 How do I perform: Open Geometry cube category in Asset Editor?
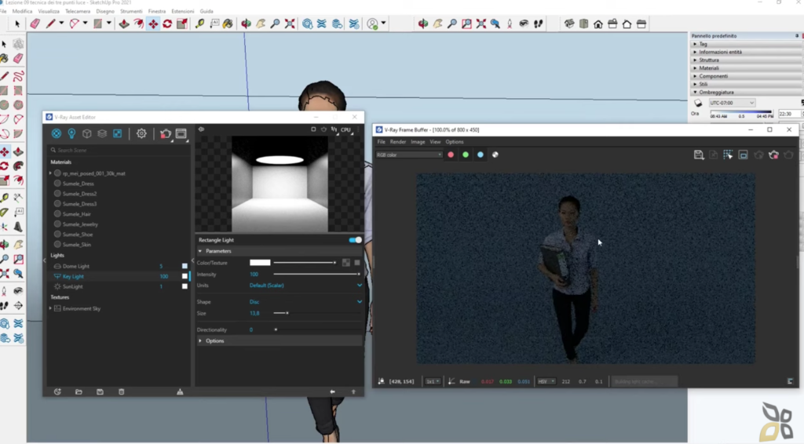tap(87, 133)
